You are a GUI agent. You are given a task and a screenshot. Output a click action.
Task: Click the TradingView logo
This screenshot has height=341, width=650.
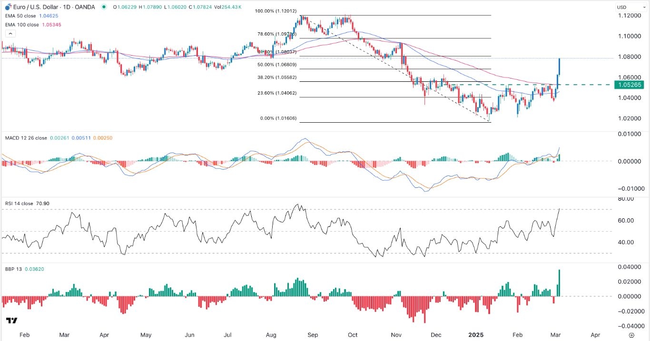tap(12, 321)
